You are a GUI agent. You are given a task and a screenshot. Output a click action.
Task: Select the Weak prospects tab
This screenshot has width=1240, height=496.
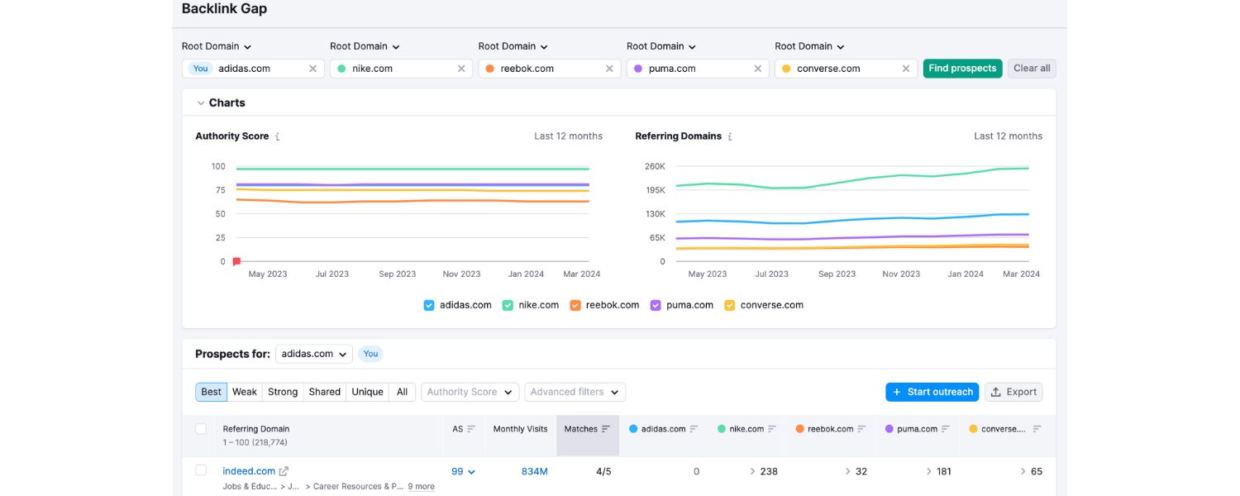245,392
